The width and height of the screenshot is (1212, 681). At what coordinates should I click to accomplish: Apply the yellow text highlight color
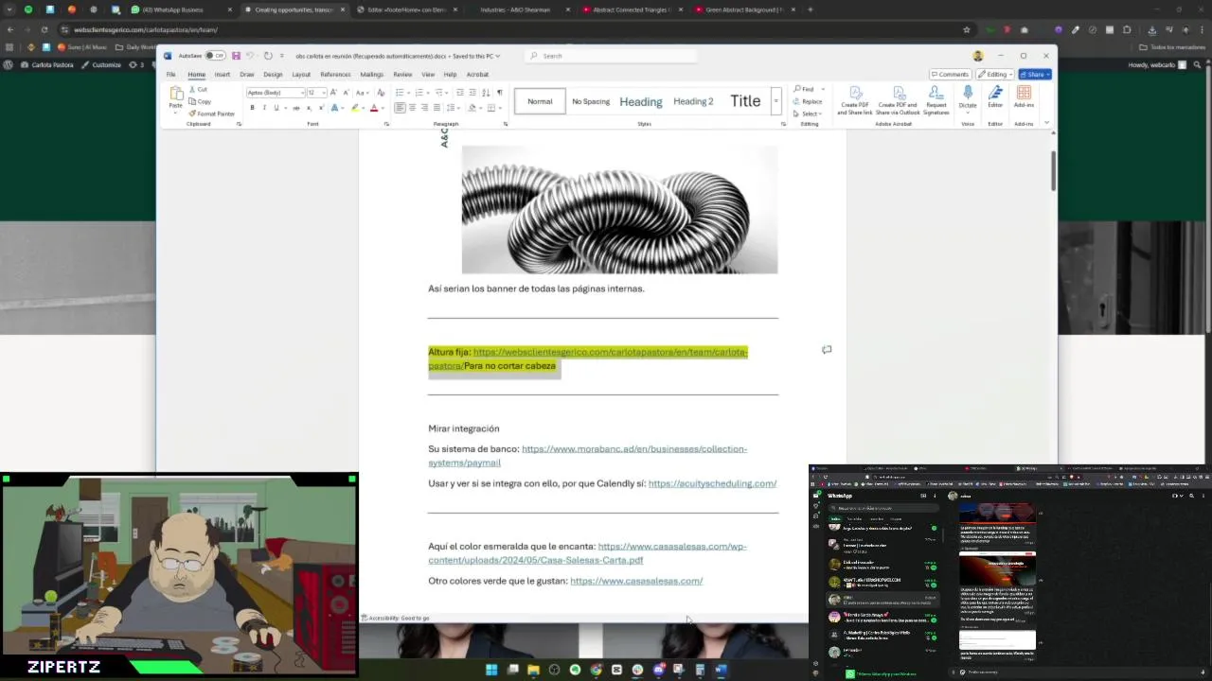point(355,108)
